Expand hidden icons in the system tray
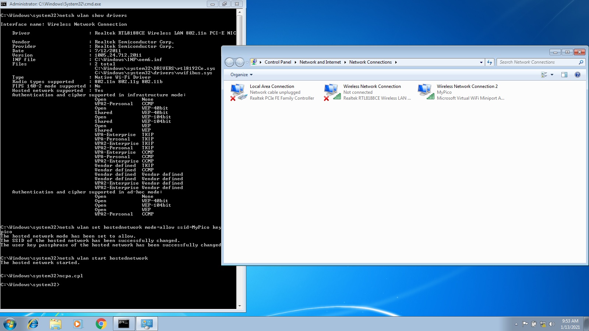This screenshot has width=589, height=331. point(515,324)
